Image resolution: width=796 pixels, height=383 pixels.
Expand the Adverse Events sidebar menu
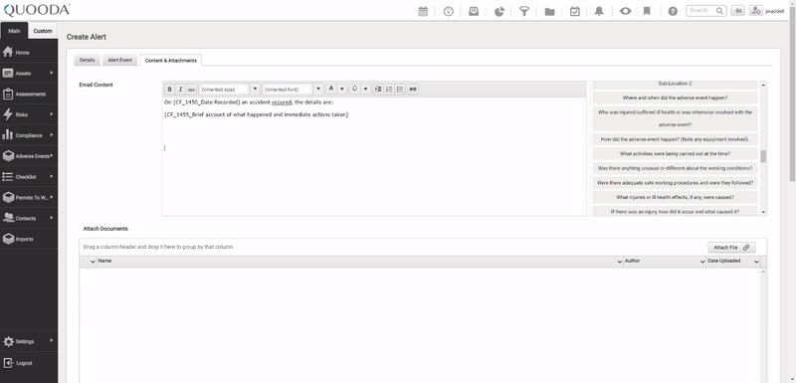pos(29,156)
